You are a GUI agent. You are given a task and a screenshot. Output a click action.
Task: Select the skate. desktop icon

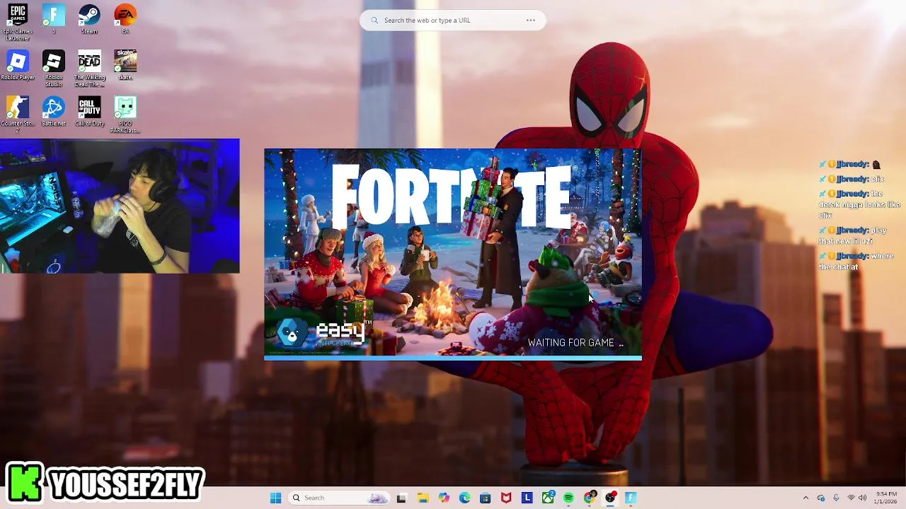coord(125,66)
